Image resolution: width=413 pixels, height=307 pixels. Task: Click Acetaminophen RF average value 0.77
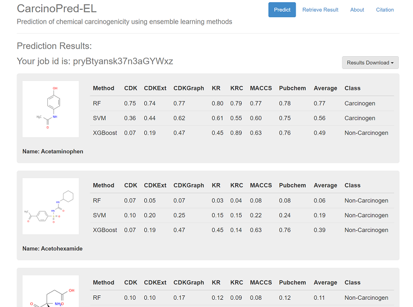coord(319,103)
